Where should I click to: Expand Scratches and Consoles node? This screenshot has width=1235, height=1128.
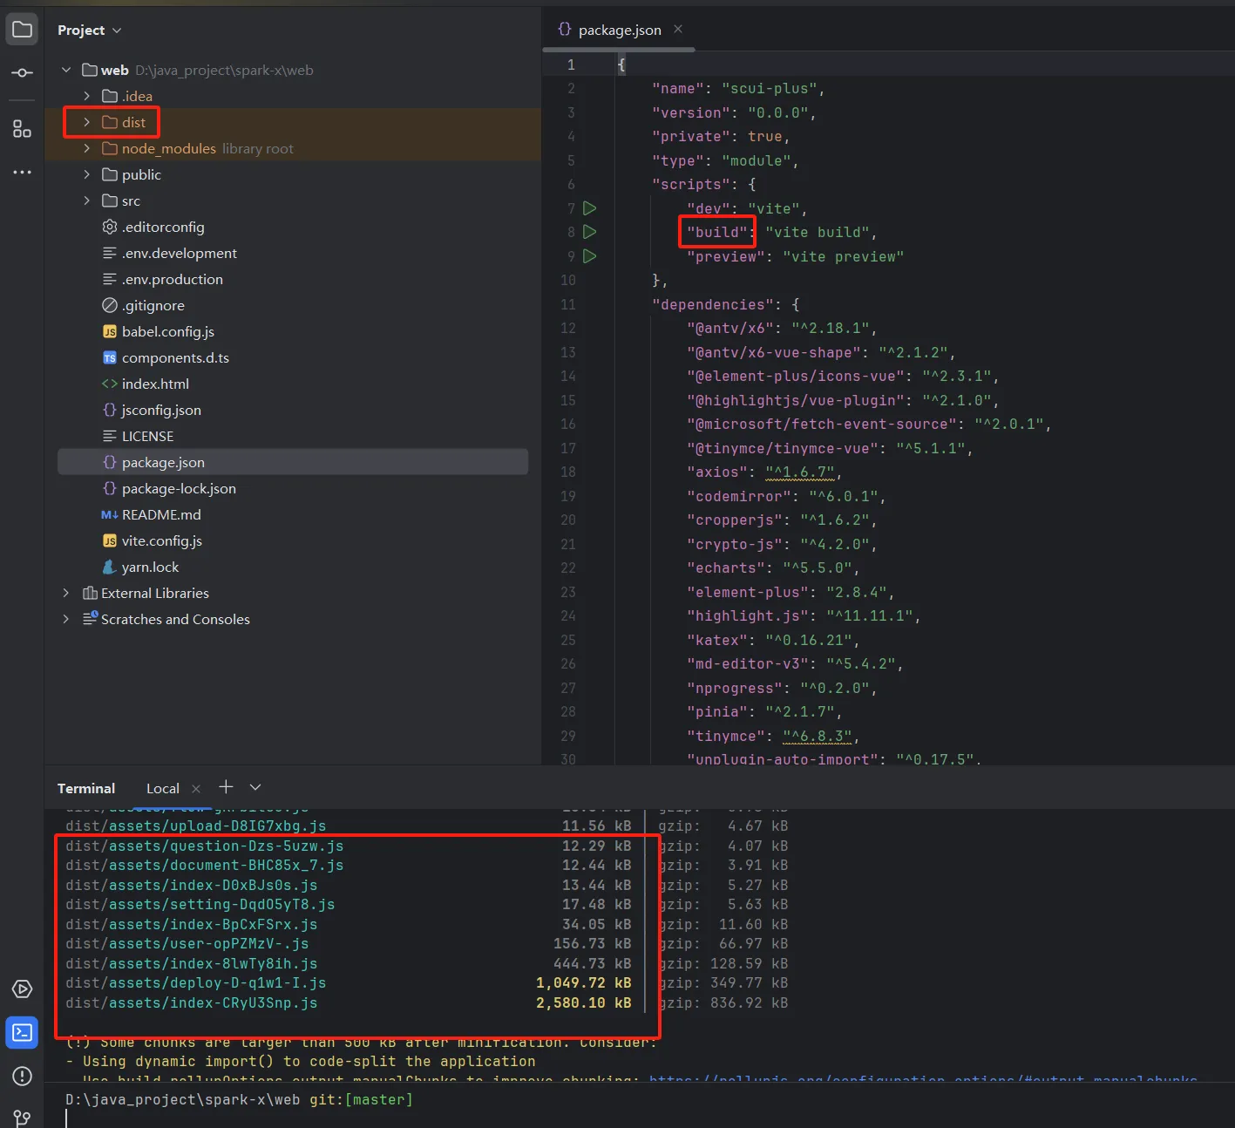tap(66, 619)
